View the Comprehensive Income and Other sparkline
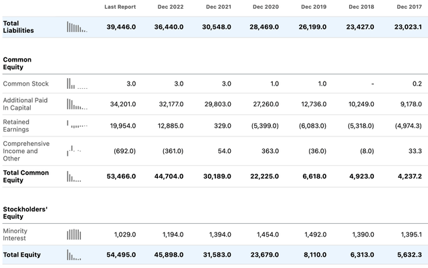The height and width of the screenshot is (268, 428). [74, 150]
